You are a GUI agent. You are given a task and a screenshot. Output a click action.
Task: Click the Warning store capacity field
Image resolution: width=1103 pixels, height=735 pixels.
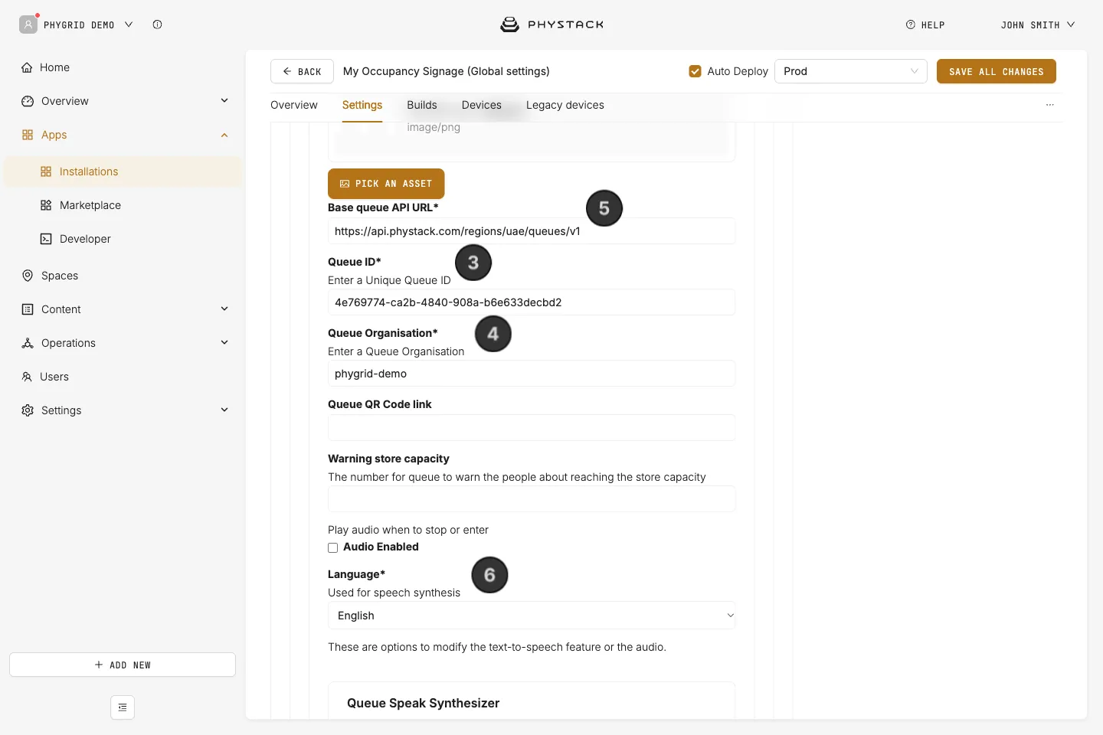532,499
